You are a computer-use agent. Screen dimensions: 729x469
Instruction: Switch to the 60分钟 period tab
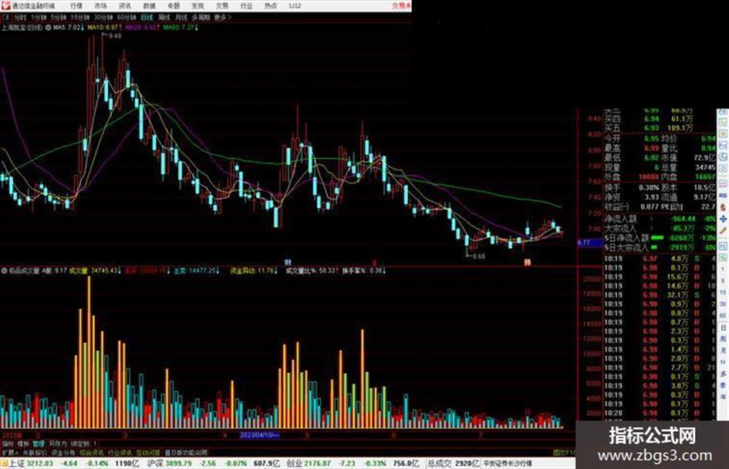coord(127,18)
